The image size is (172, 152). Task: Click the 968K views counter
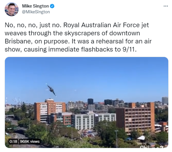coord(30,142)
